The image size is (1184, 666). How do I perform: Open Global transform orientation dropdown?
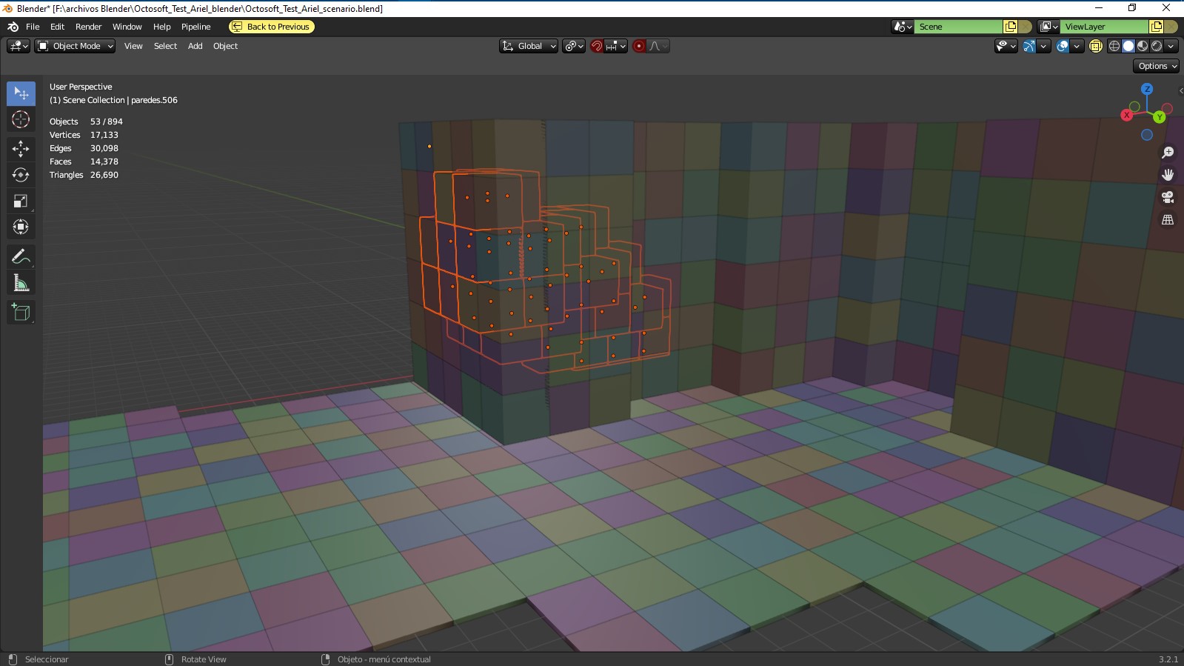tap(529, 46)
